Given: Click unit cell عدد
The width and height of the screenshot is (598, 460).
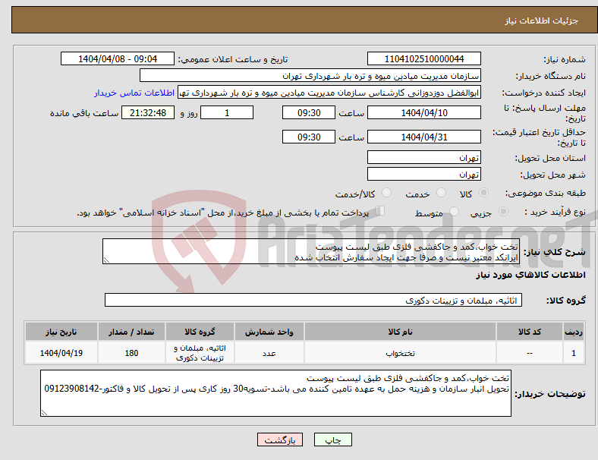Looking at the screenshot, I should pos(269,353).
